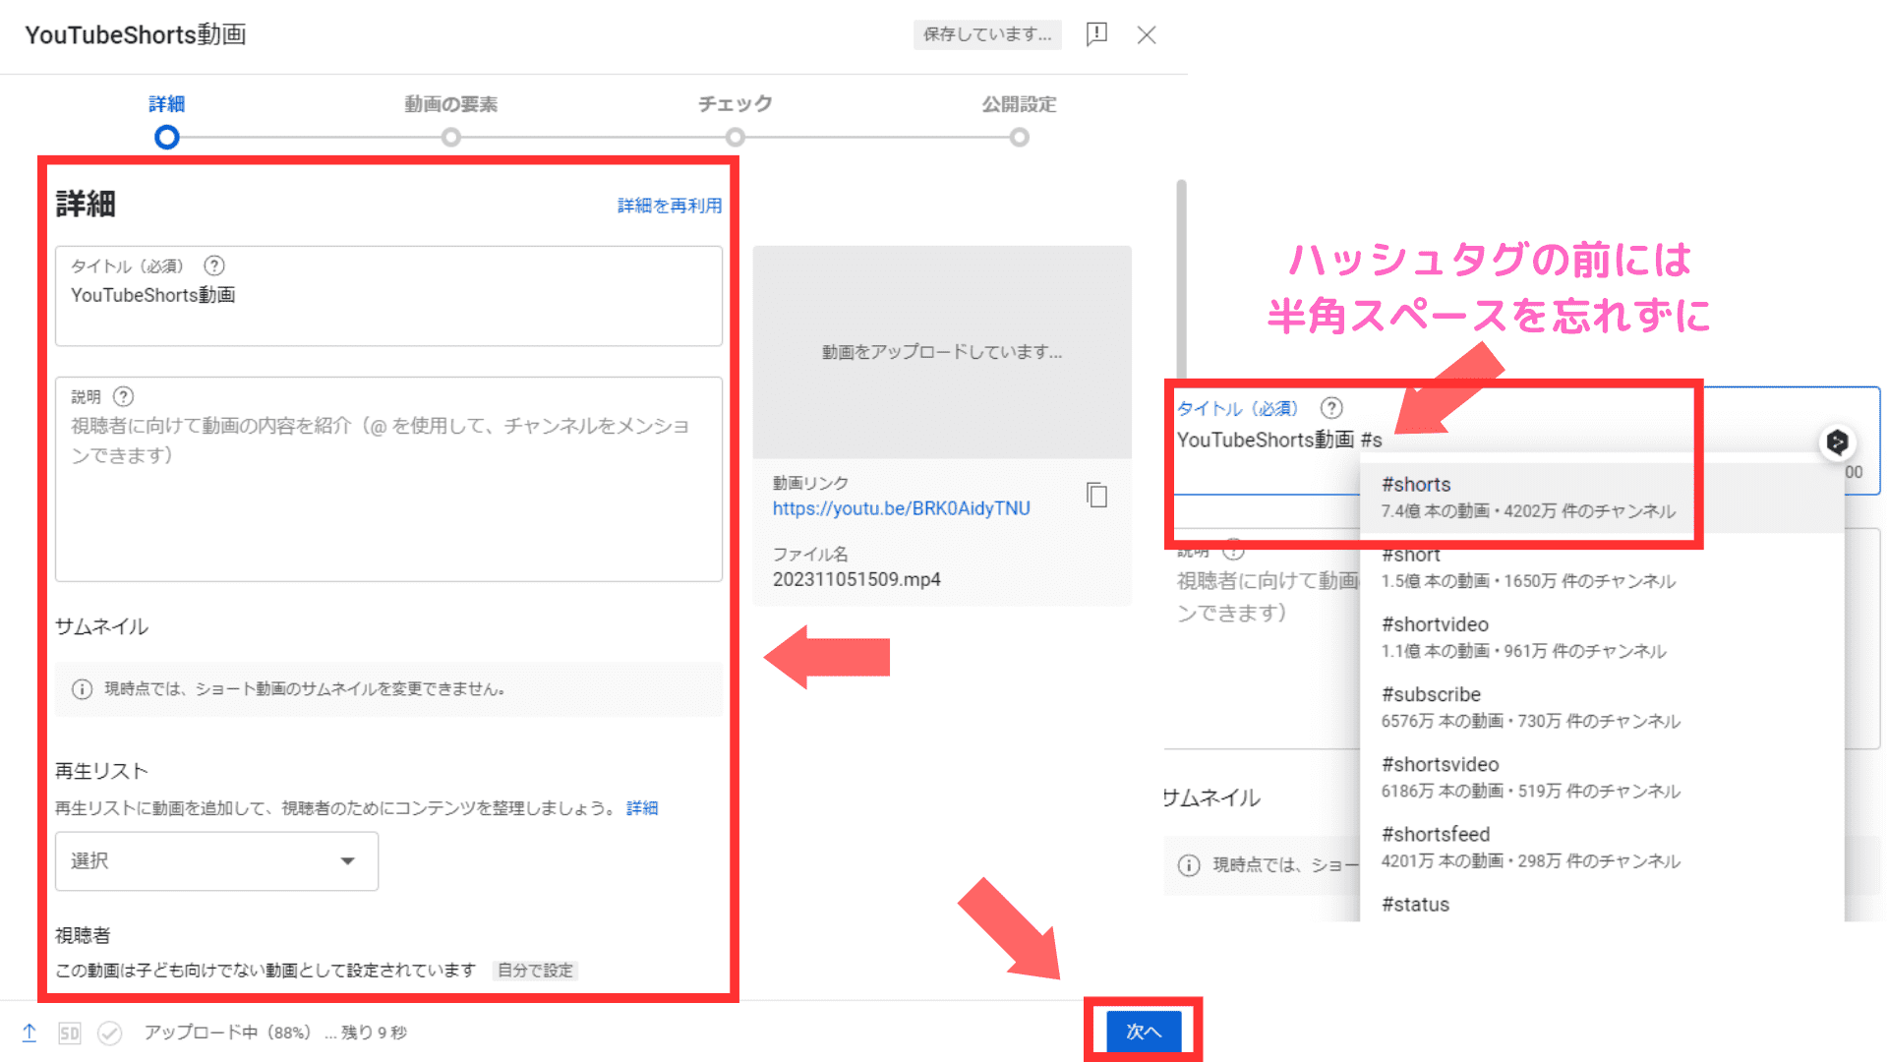Open the video link youtu.be/BRK0AidyTNU
1888x1062 pixels.
click(x=902, y=508)
